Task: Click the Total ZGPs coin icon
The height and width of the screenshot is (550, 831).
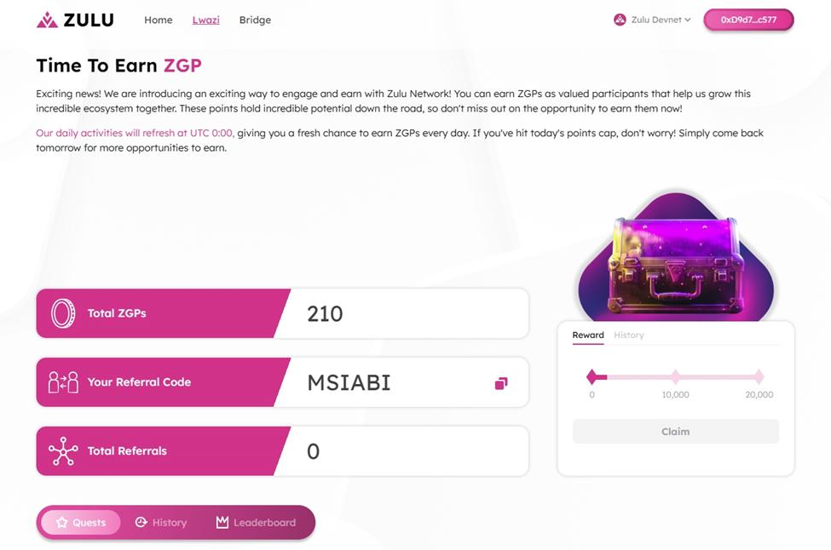Action: (x=63, y=313)
